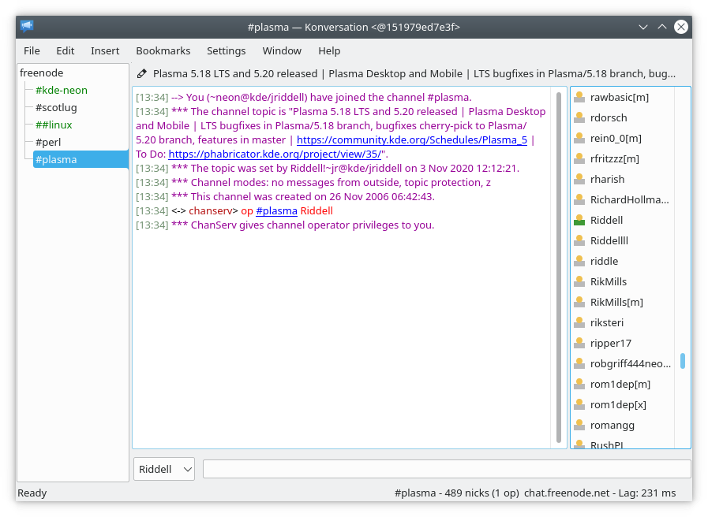
Task: Click the nick icon beside RikMills
Action: tap(579, 281)
